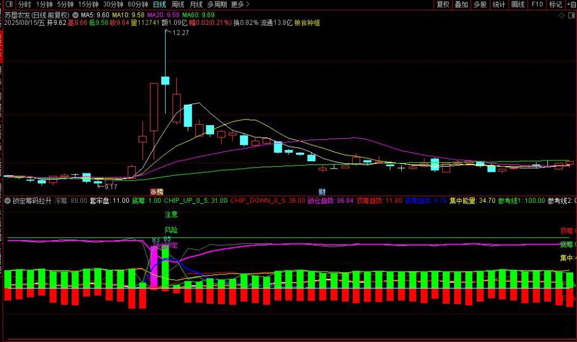Click the 财 event marker on the timeline

[322, 192]
